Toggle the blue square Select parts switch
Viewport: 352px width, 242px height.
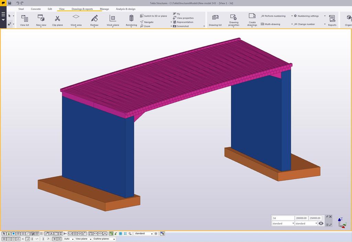pyautogui.click(x=13, y=233)
